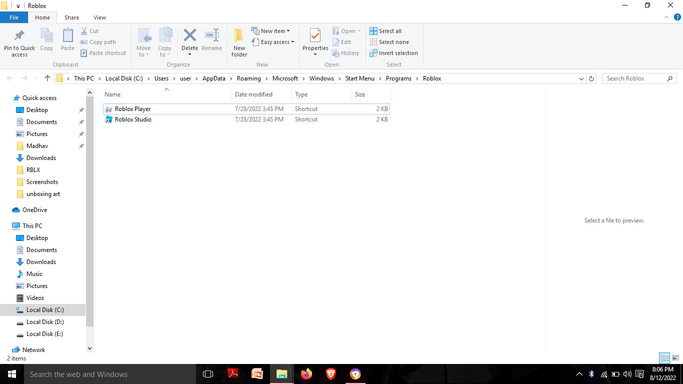Click the Up one level arrow
This screenshot has height=384, width=683.
(x=47, y=78)
